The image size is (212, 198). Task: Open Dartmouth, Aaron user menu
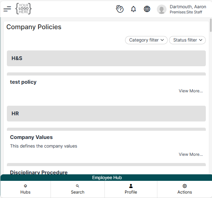tap(188, 9)
